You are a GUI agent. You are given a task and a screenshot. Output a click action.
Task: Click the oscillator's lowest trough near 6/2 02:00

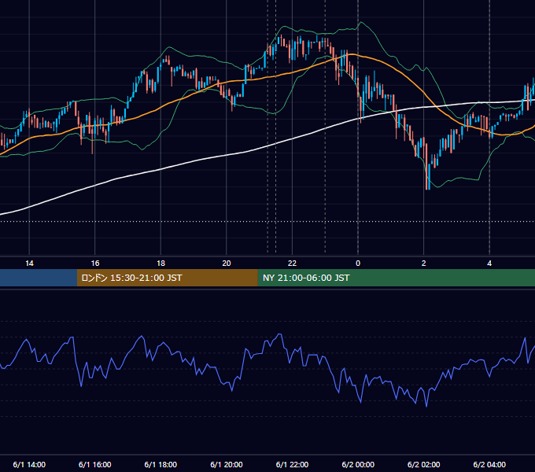[x=426, y=406]
